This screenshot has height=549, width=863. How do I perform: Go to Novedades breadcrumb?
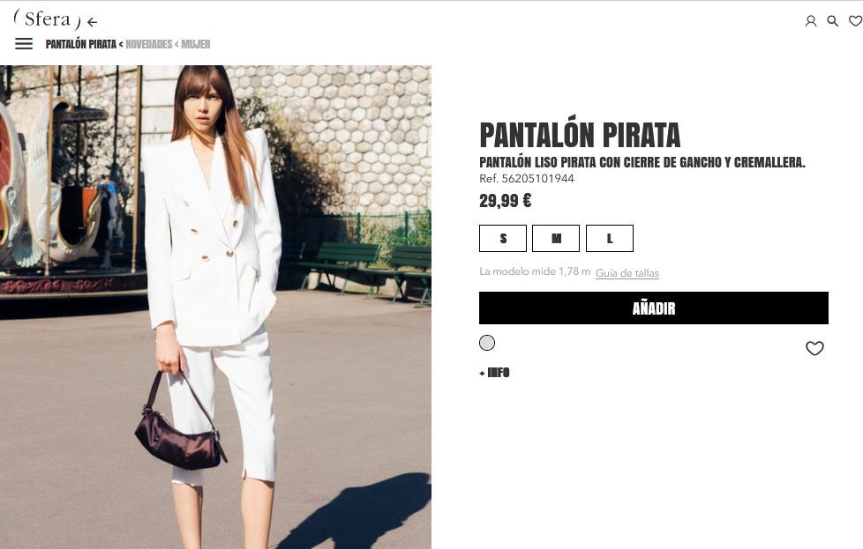coord(148,44)
